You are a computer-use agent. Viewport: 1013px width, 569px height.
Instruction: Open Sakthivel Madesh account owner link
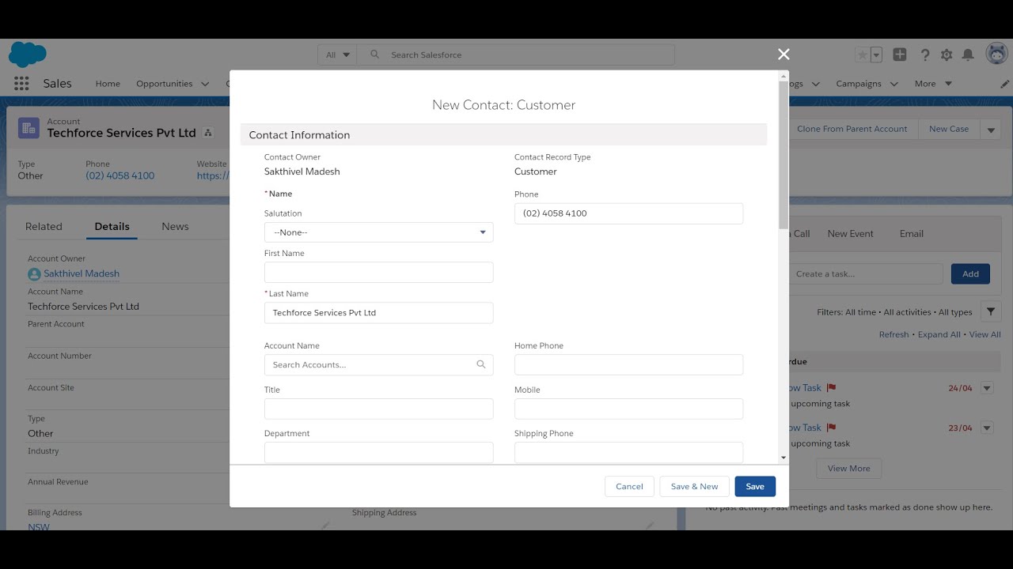tap(82, 273)
